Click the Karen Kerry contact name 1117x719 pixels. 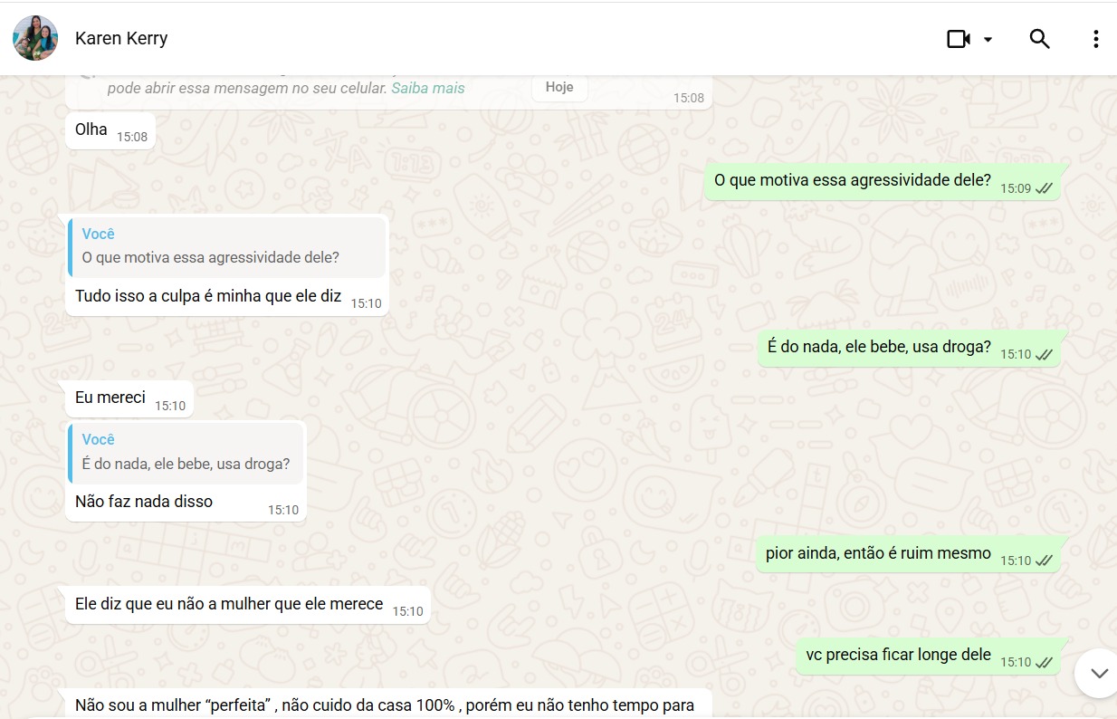121,38
